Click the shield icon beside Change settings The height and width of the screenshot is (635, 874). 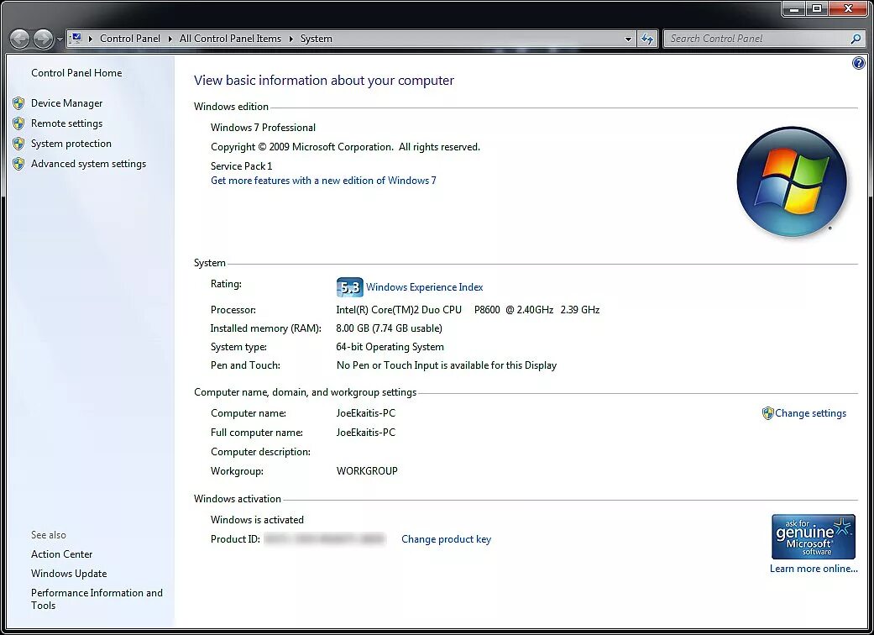coord(767,413)
